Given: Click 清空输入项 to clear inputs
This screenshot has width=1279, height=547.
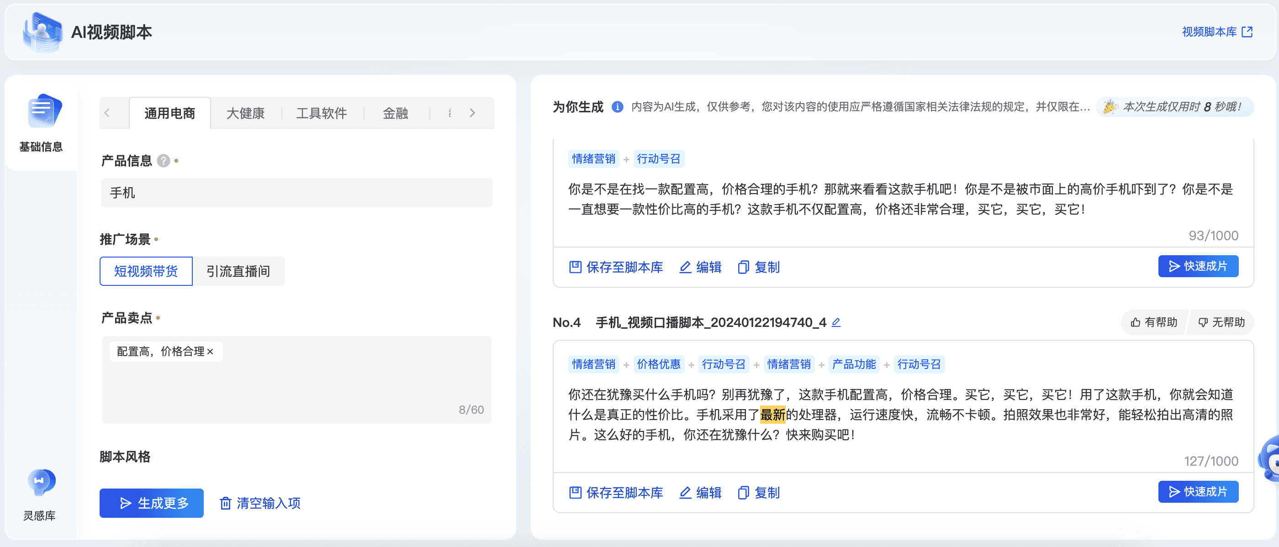Looking at the screenshot, I should (x=260, y=503).
